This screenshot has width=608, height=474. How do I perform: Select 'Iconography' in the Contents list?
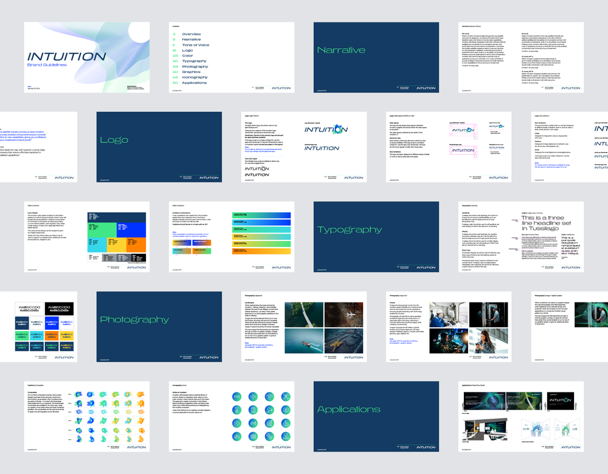coord(195,77)
